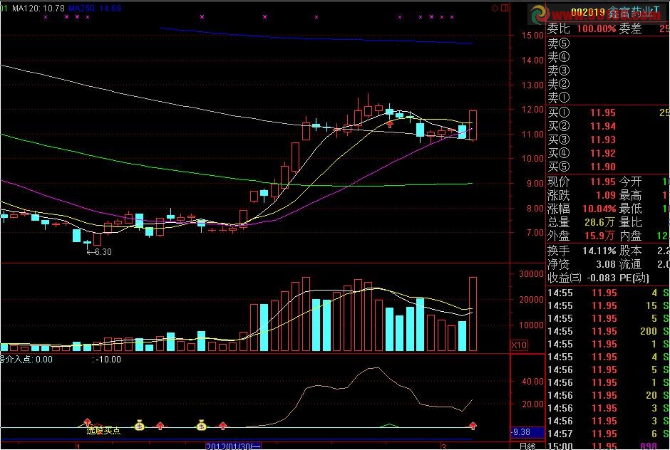Select the 买③ bid price 11.93

click(603, 140)
